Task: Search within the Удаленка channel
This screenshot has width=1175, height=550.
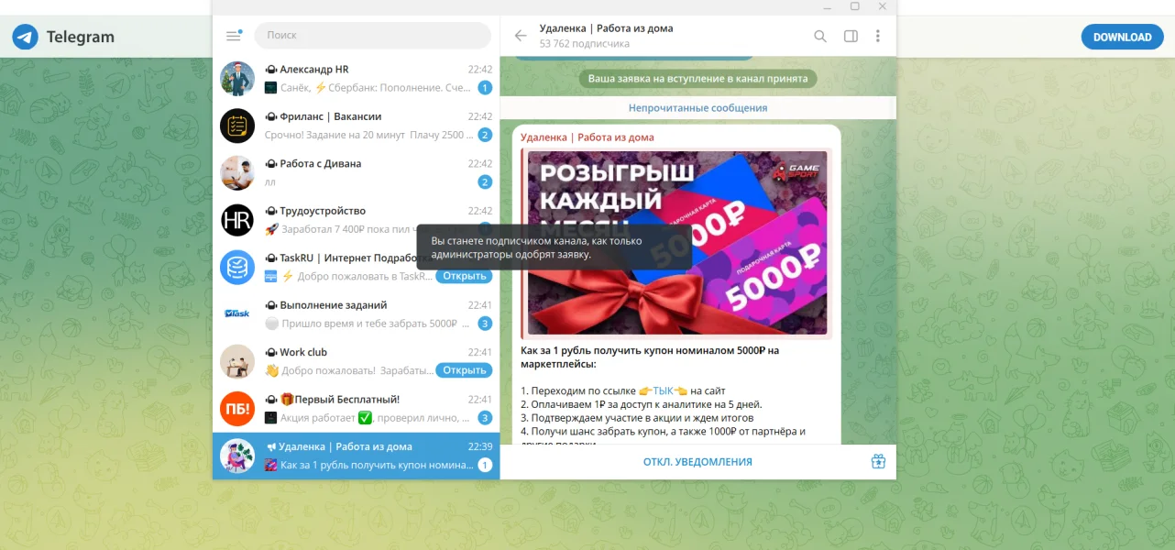Action: point(820,36)
